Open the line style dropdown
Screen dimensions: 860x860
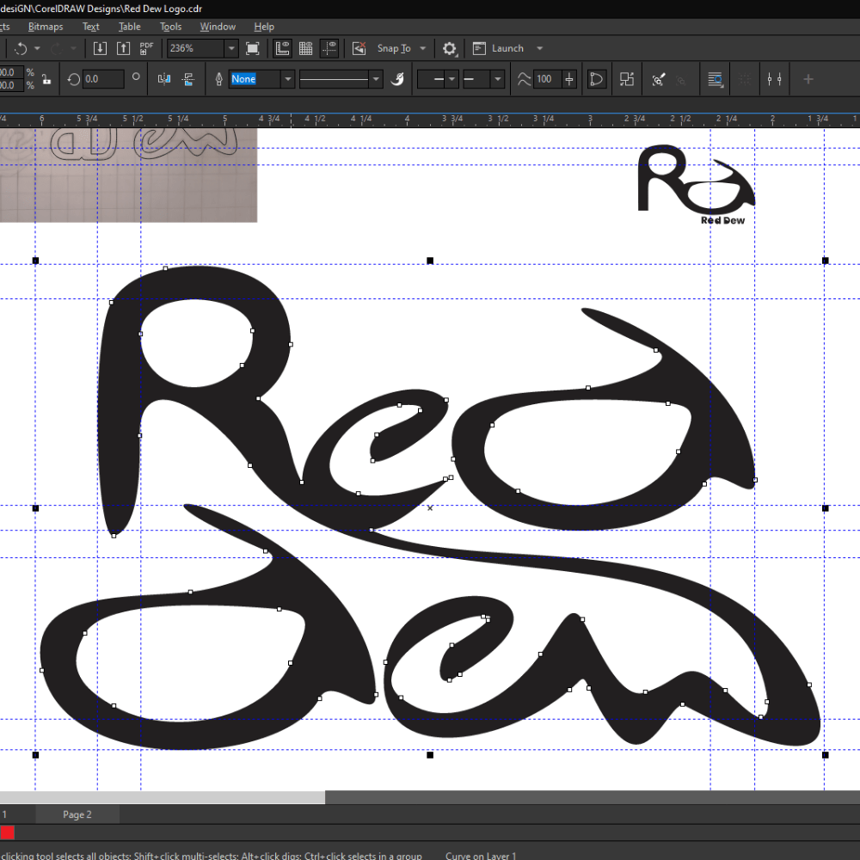376,79
